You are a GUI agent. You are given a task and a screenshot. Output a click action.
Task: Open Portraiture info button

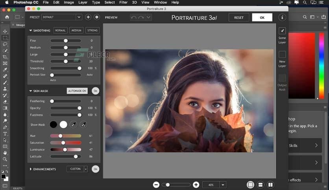click(x=282, y=17)
